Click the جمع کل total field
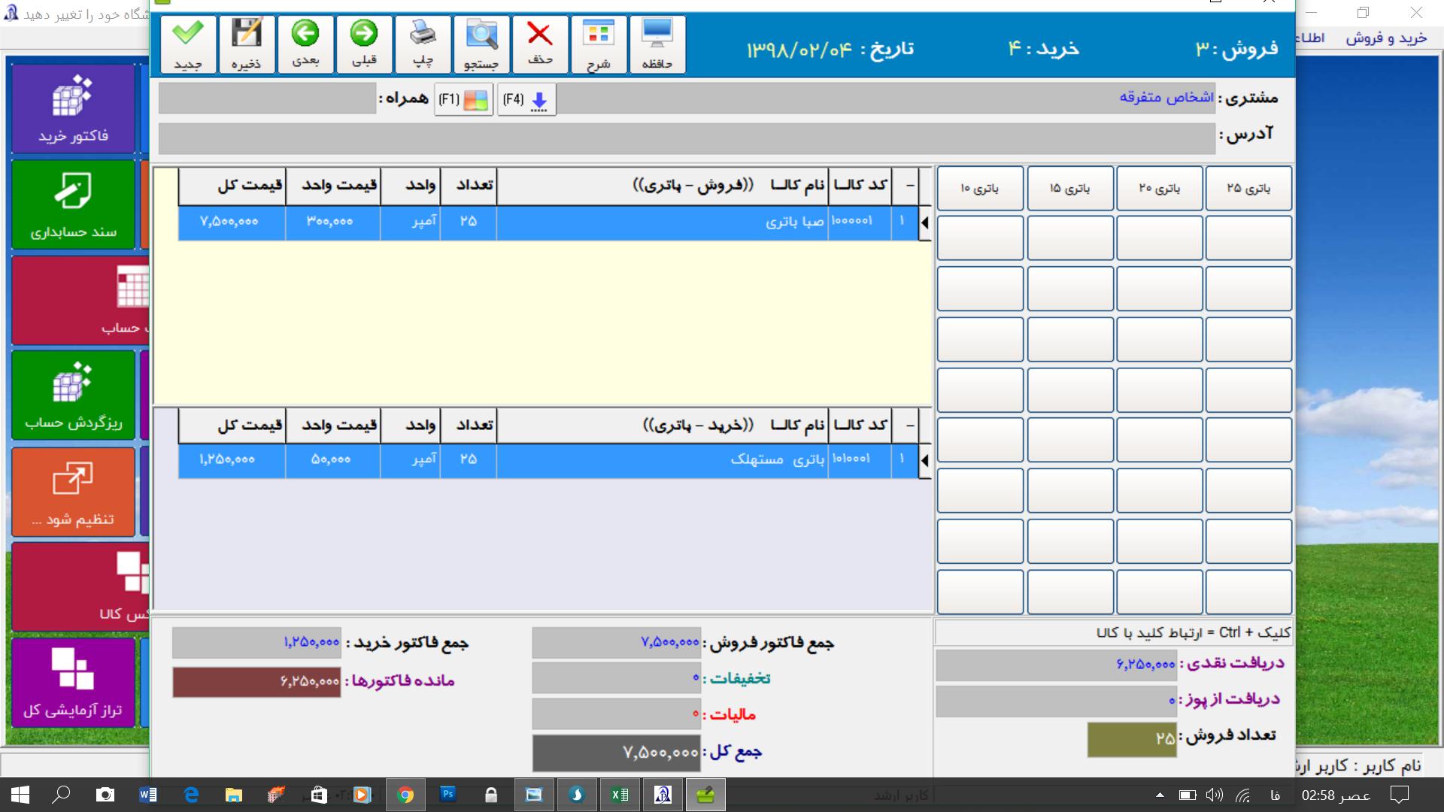This screenshot has width=1444, height=812. (x=616, y=753)
